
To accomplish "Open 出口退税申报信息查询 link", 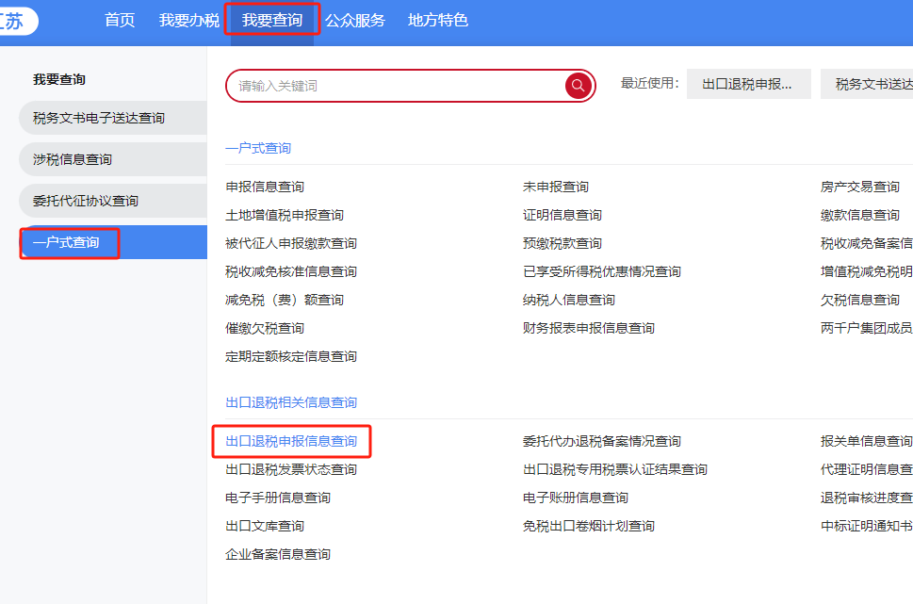I will tap(291, 441).
